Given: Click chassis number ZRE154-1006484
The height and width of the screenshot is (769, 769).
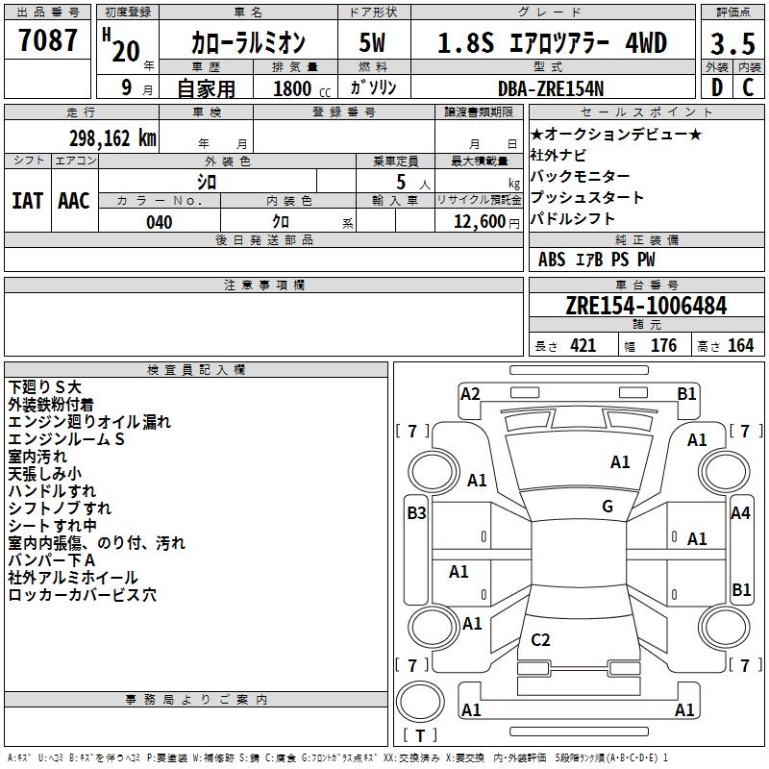Looking at the screenshot, I should [646, 306].
